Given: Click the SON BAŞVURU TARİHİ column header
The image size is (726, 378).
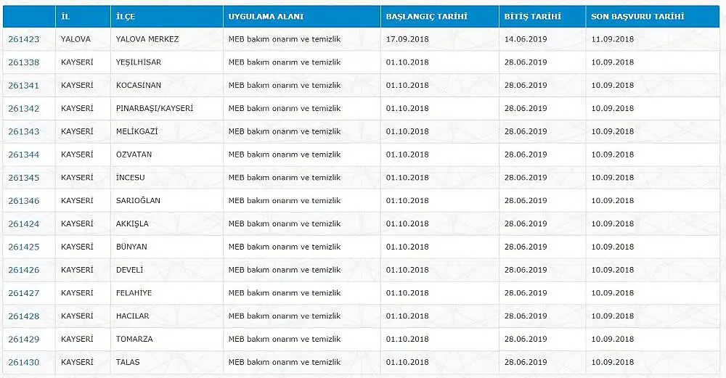Looking at the screenshot, I should click(637, 17).
